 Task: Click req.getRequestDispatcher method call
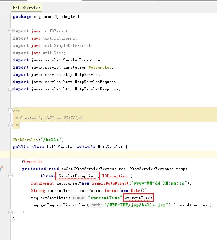coord(58,205)
